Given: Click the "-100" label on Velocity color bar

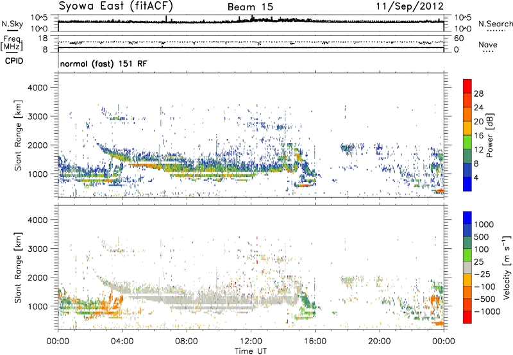Looking at the screenshot, I should point(485,286).
